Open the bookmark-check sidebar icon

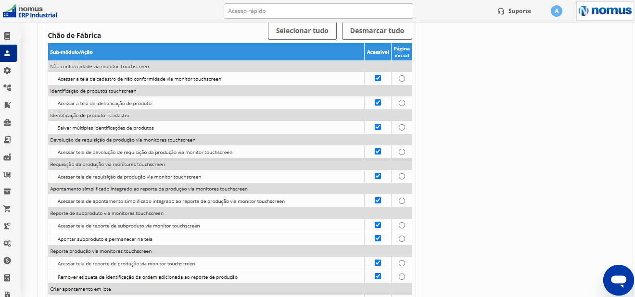tap(7, 105)
